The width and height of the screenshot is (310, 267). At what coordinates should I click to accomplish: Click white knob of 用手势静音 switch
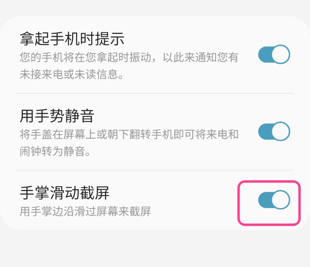tap(281, 131)
